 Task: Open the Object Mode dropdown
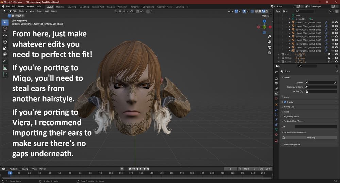click(x=18, y=11)
